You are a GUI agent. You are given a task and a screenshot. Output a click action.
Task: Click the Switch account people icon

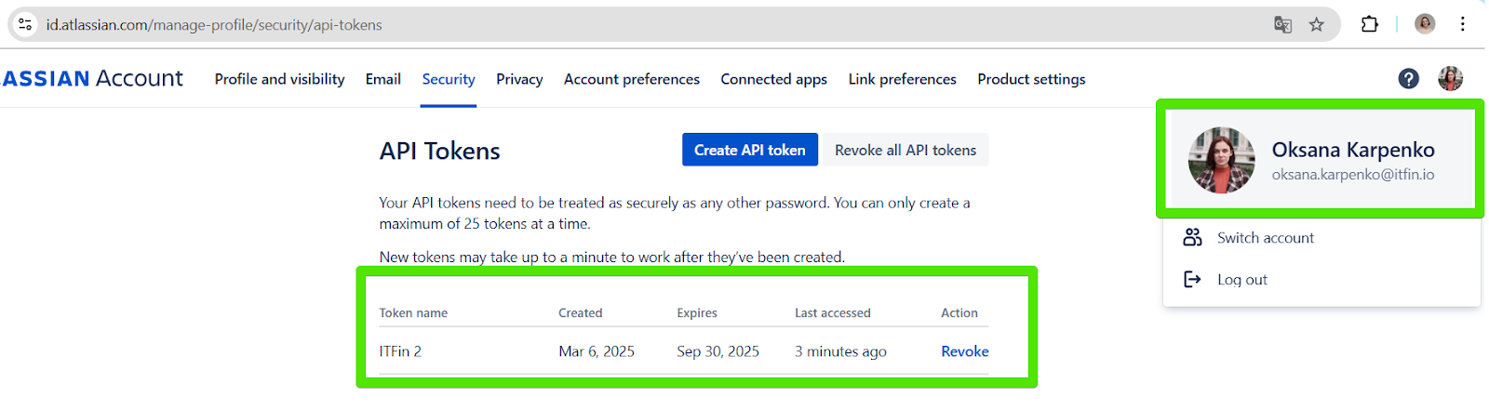pyautogui.click(x=1192, y=237)
